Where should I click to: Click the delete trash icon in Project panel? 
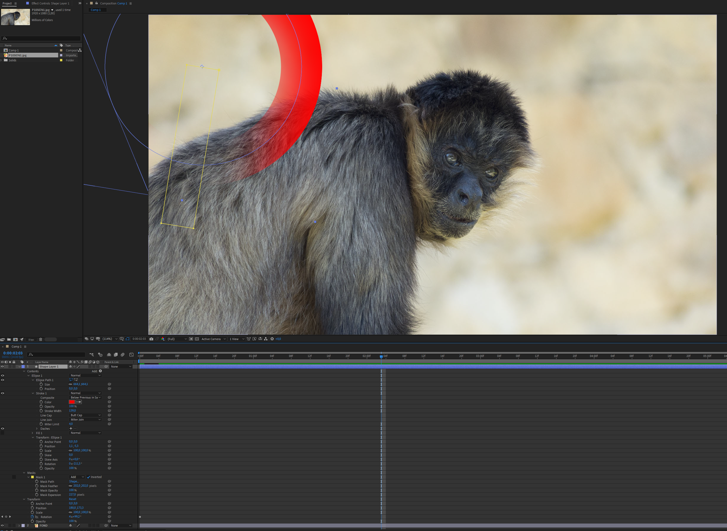point(41,340)
